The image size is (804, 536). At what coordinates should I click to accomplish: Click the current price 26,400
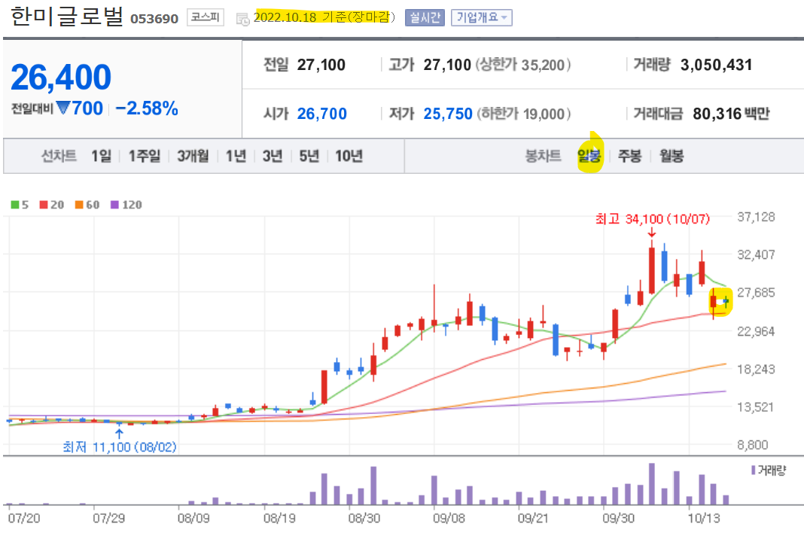tap(60, 78)
